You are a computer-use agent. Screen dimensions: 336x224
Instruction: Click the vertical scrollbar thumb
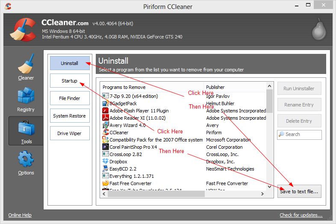click(270, 101)
